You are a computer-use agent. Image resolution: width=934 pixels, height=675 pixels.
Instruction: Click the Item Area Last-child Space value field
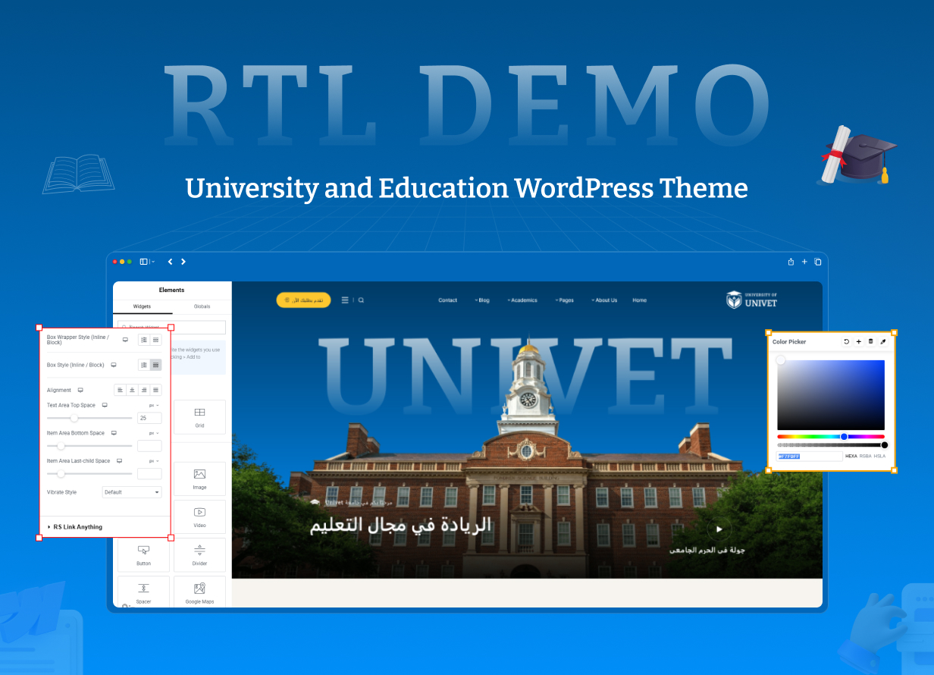[x=149, y=473]
